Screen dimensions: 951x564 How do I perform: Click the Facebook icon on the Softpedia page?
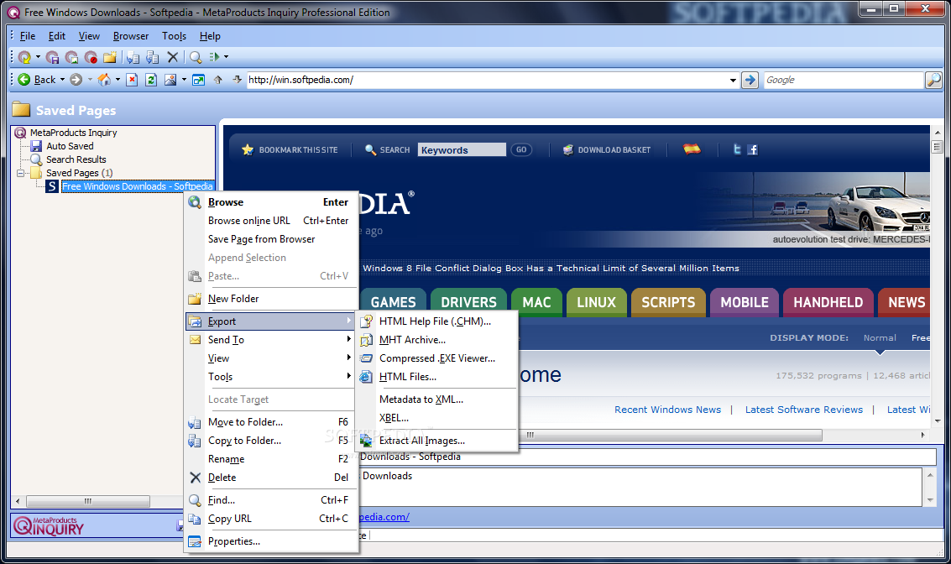tap(753, 149)
